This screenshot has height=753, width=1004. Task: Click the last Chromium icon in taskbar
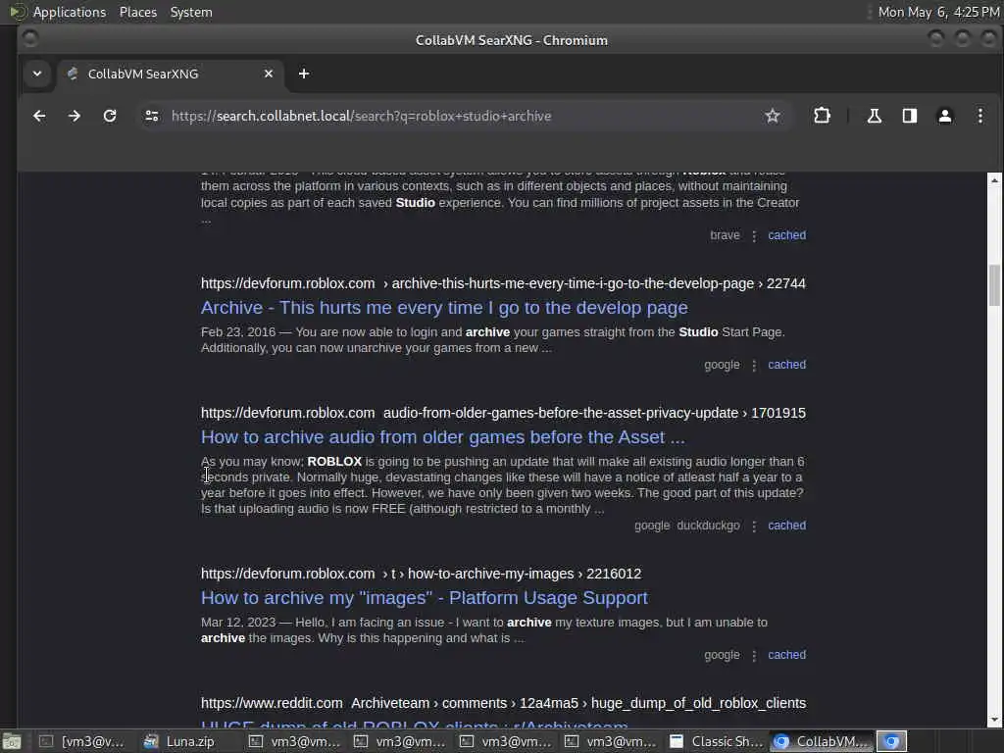(x=891, y=741)
